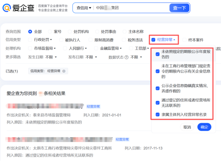Click the company name search field
This screenshot has height=161, width=221.
pos(131,8)
